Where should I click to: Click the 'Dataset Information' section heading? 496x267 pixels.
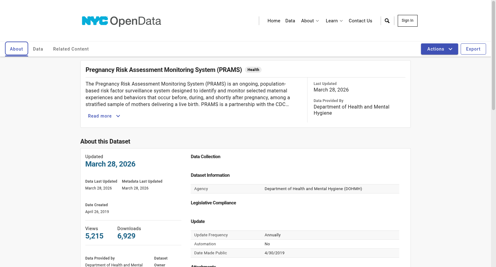point(210,175)
